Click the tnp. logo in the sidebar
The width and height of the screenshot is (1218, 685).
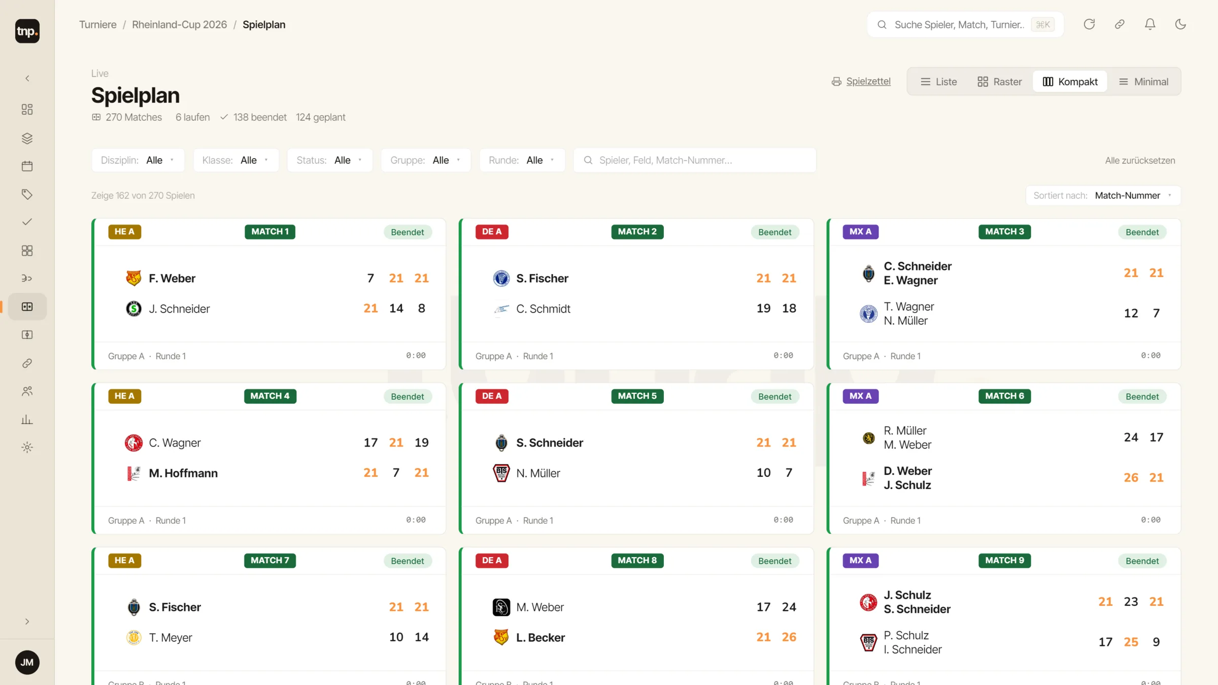pyautogui.click(x=27, y=31)
